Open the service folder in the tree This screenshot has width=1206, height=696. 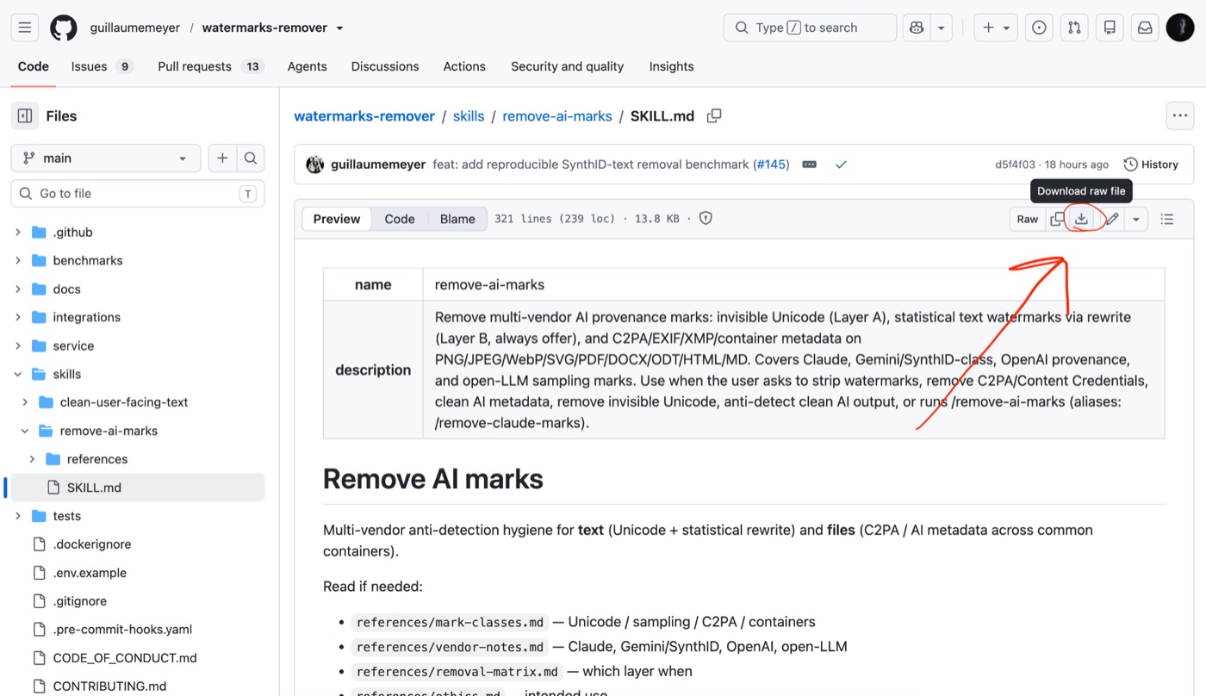click(73, 345)
